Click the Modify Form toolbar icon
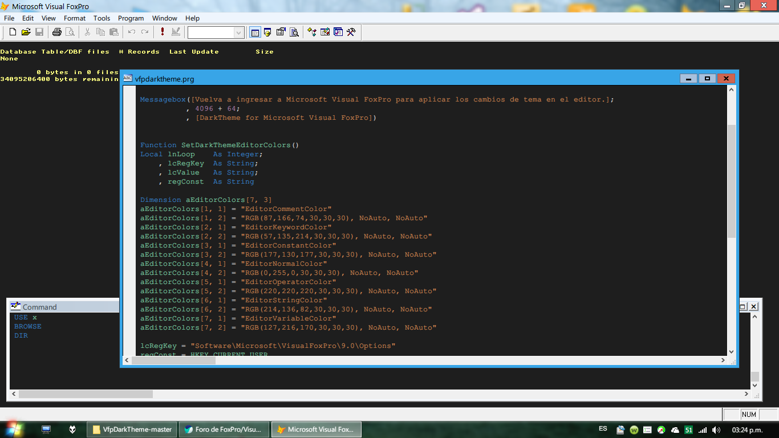Viewport: 779px width, 438px height. tap(176, 33)
